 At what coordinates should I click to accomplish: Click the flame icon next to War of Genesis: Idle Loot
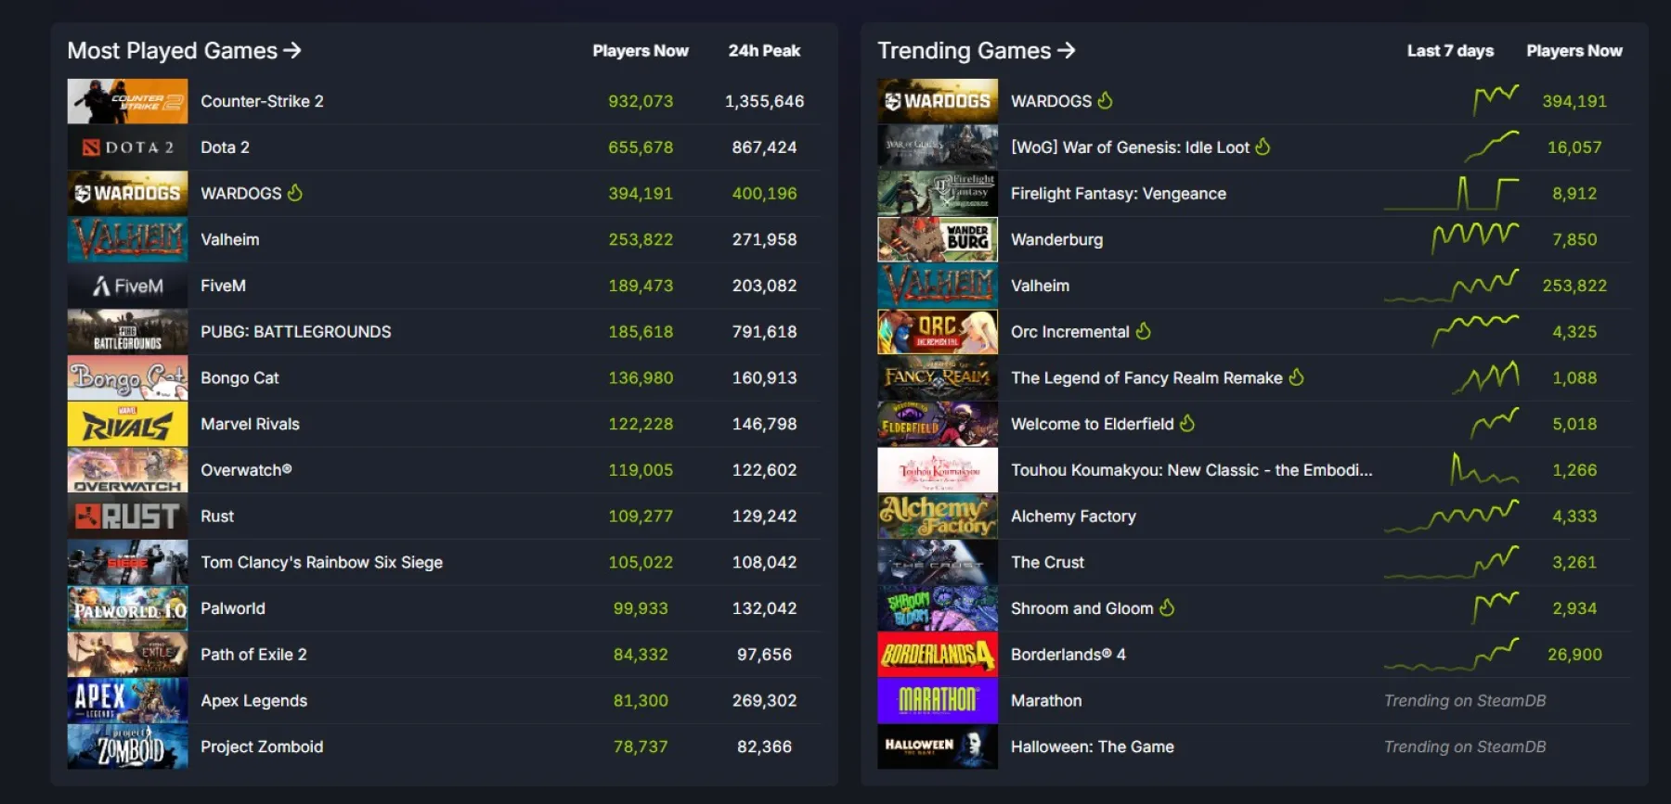point(1263,147)
